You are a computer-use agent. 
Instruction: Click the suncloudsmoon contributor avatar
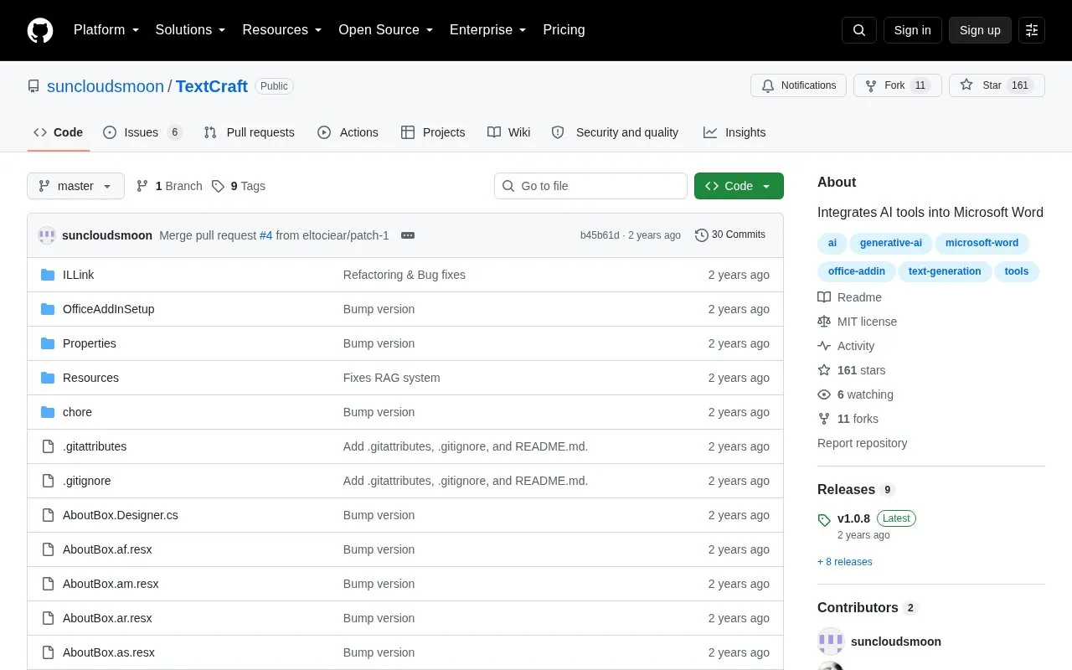tap(831, 642)
